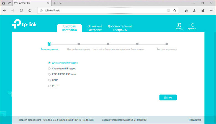Click the Тест подключения step dot
Image resolution: width=216 pixels, height=124 pixels.
[167, 44]
